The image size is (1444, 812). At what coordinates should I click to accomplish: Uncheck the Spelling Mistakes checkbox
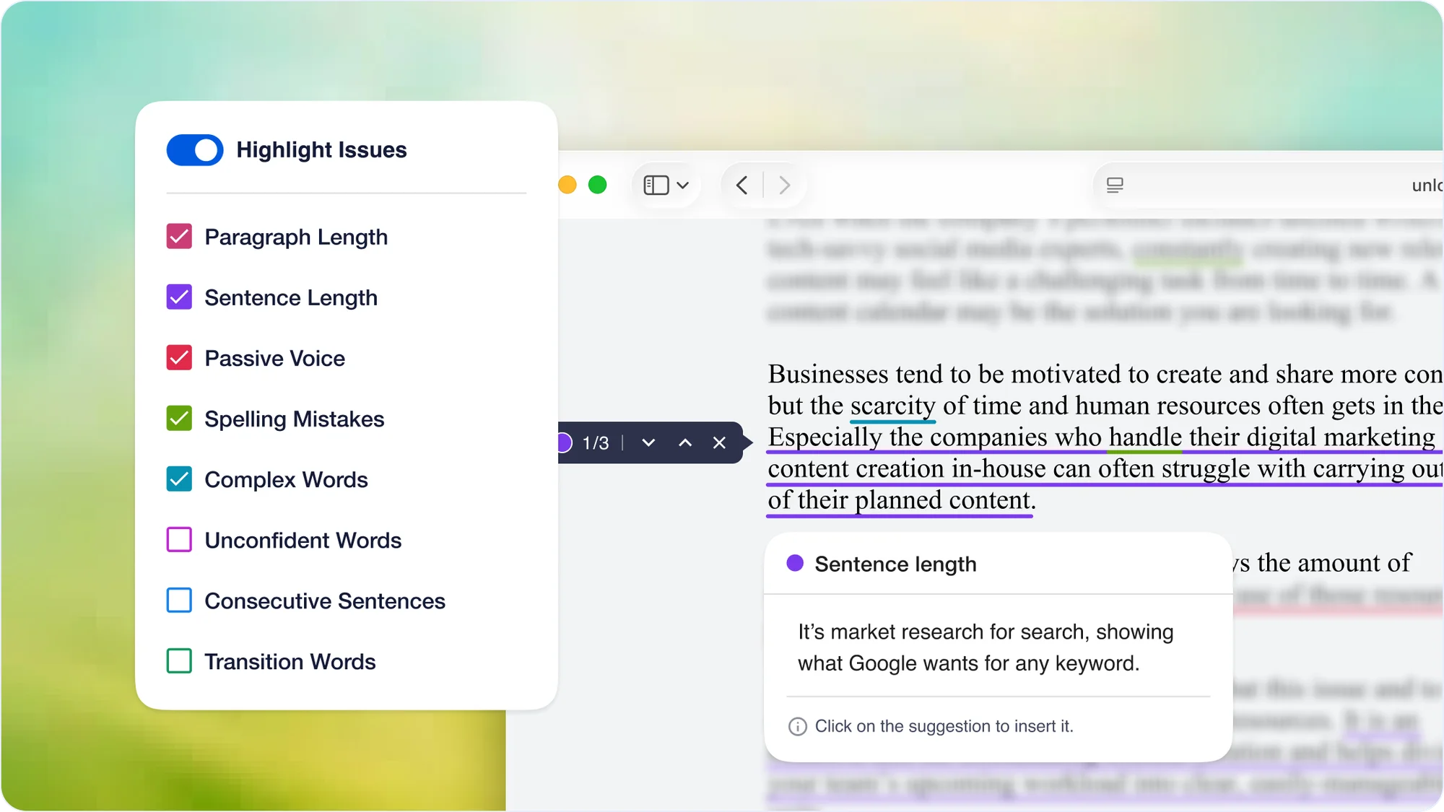tap(179, 419)
